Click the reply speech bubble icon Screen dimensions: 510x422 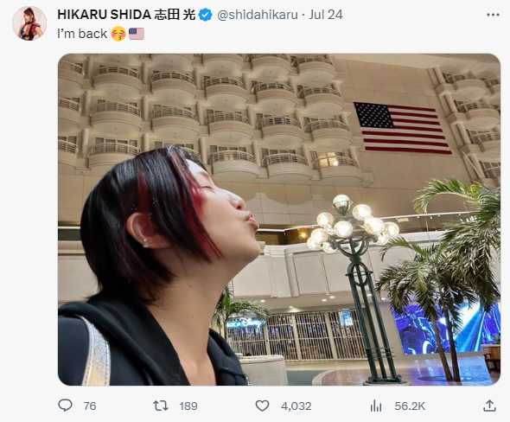pos(65,406)
